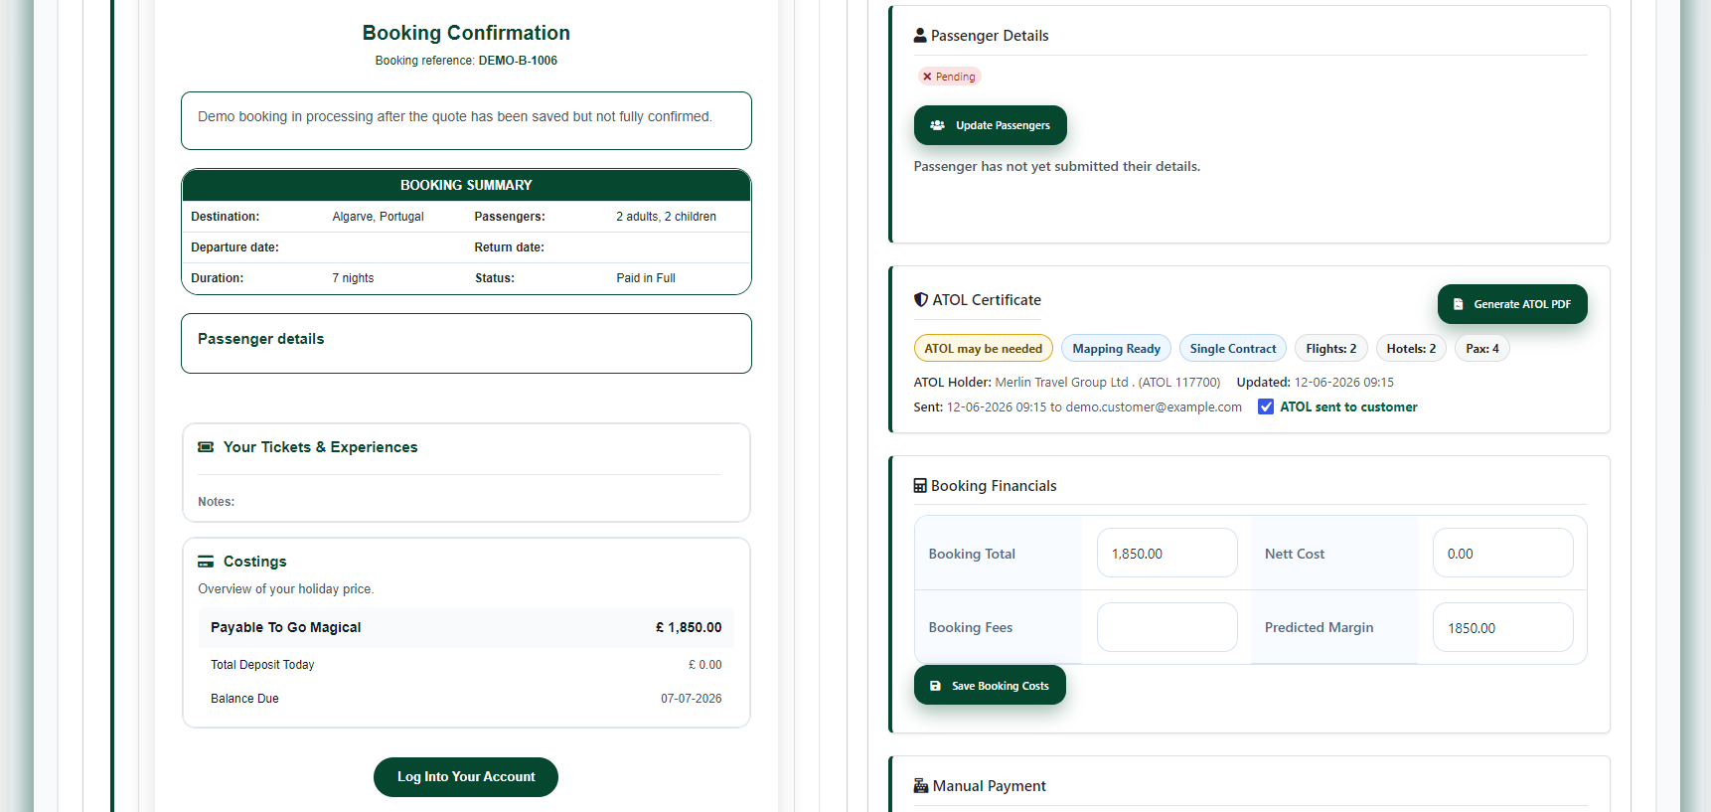This screenshot has height=812, width=1711.
Task: Click the Booking Confirmation title
Action: (466, 33)
